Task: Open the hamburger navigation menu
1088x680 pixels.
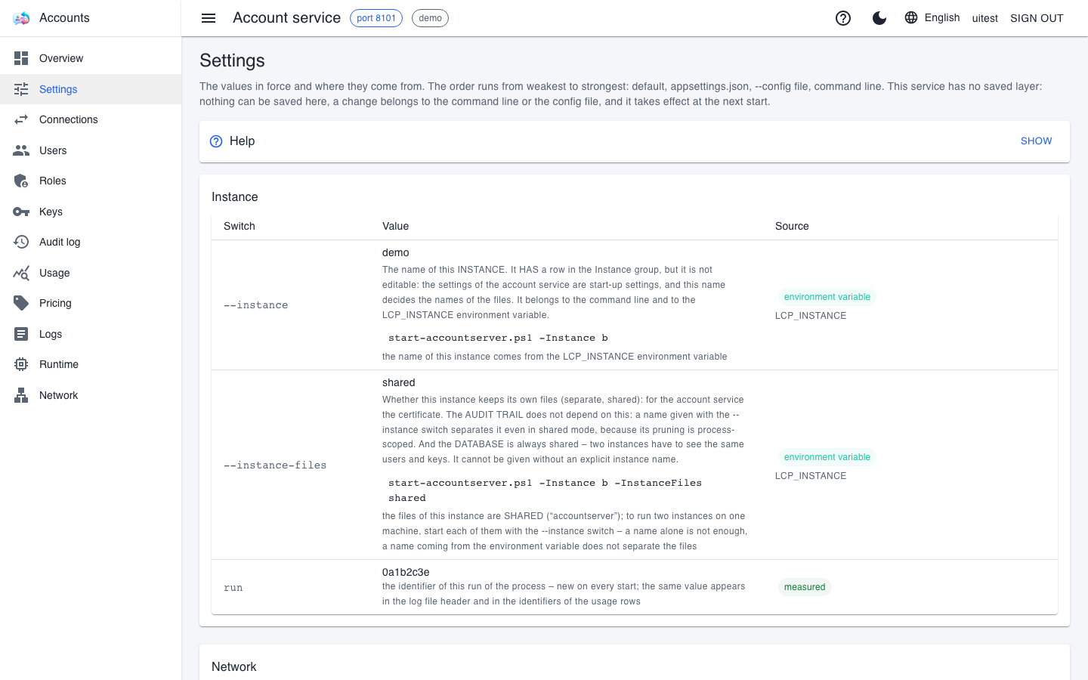Action: (x=209, y=18)
